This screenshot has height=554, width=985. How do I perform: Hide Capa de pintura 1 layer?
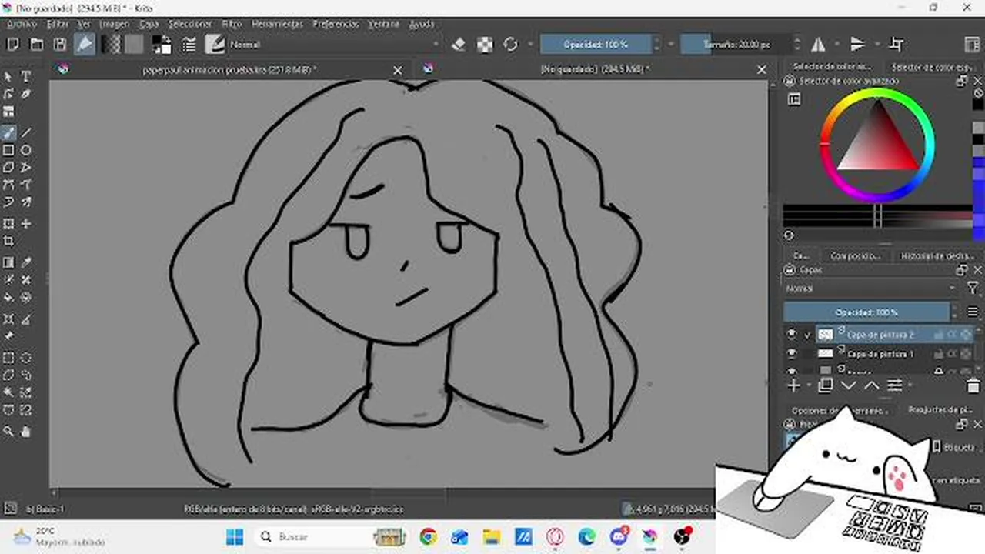click(x=792, y=353)
